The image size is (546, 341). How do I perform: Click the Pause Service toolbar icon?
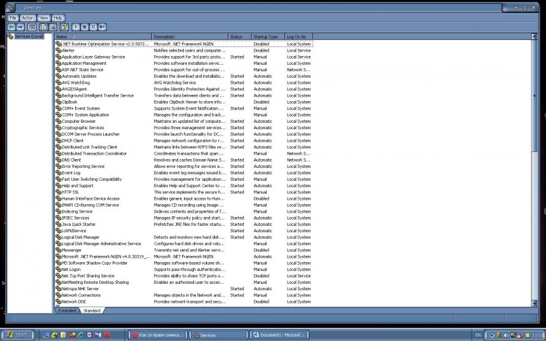coord(94,27)
